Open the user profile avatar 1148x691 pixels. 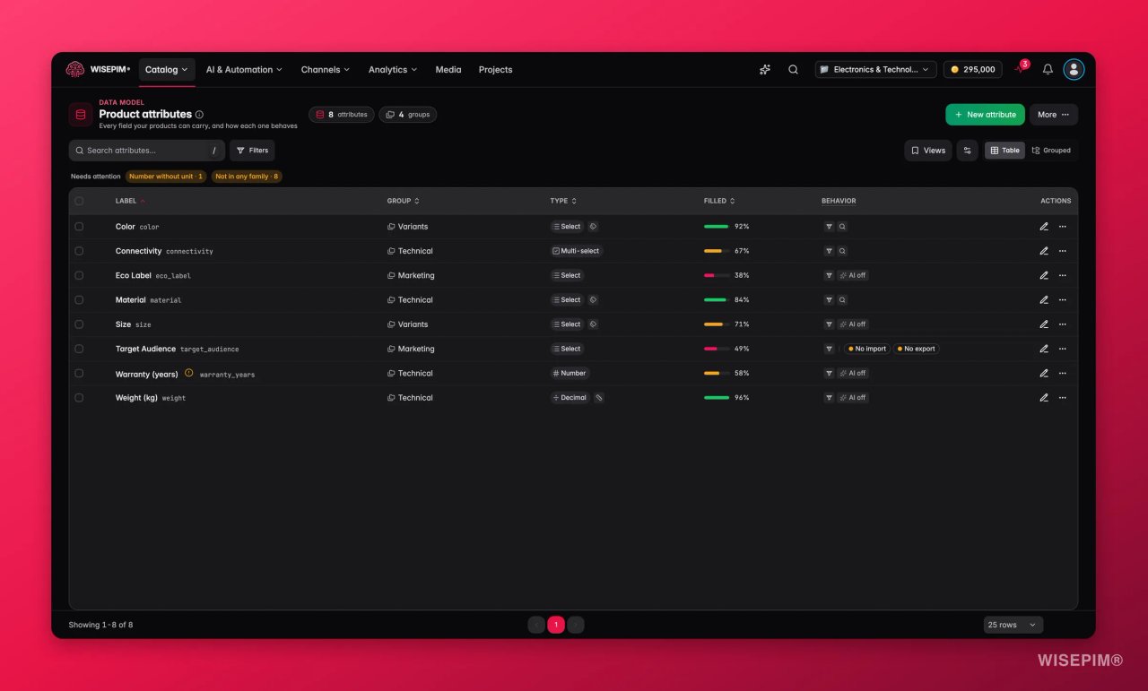point(1074,69)
